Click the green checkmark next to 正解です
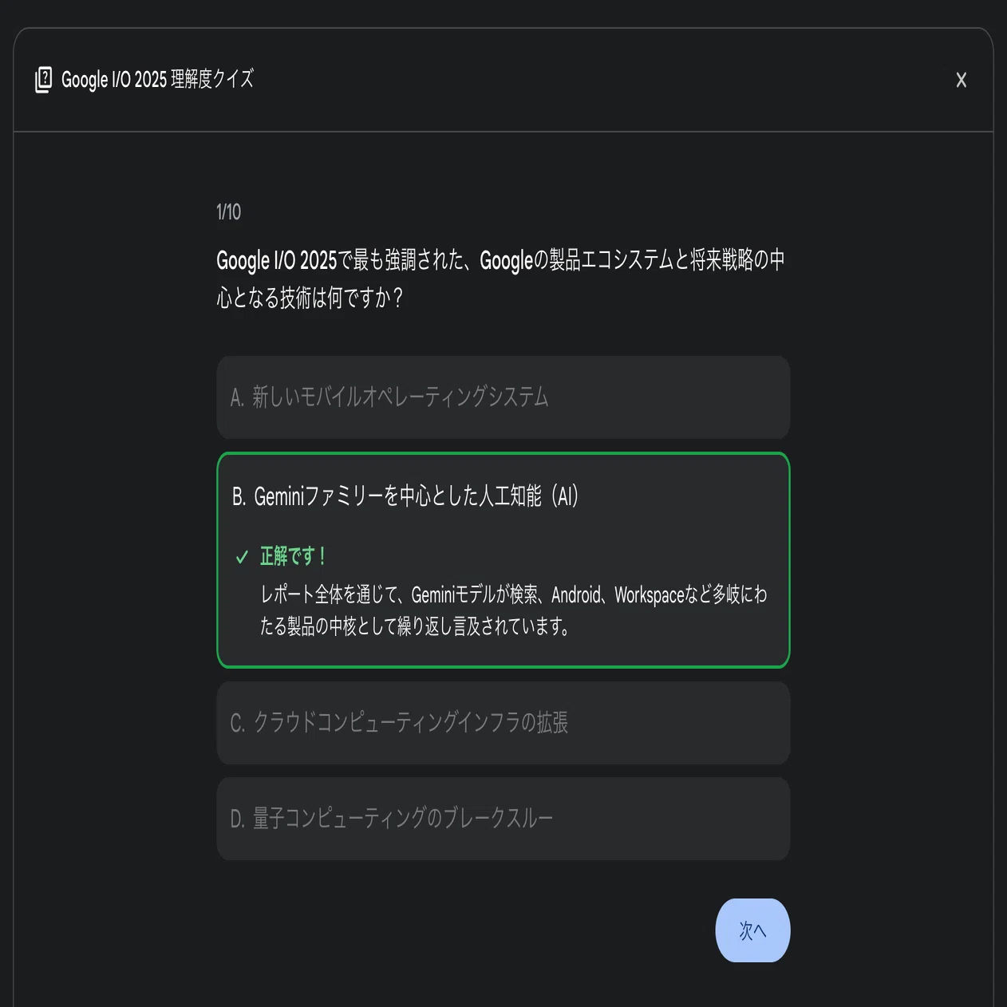Screen dimensions: 1007x1007 click(x=242, y=557)
